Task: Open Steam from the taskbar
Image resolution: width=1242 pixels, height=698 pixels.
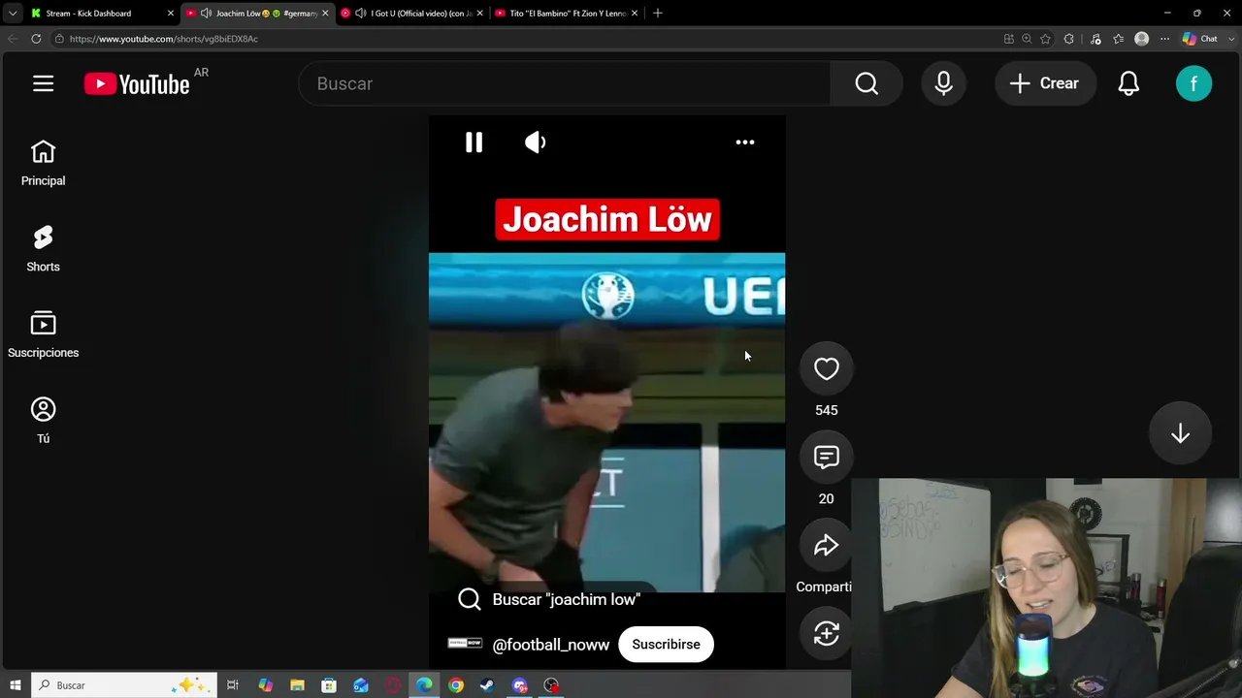Action: (x=487, y=685)
